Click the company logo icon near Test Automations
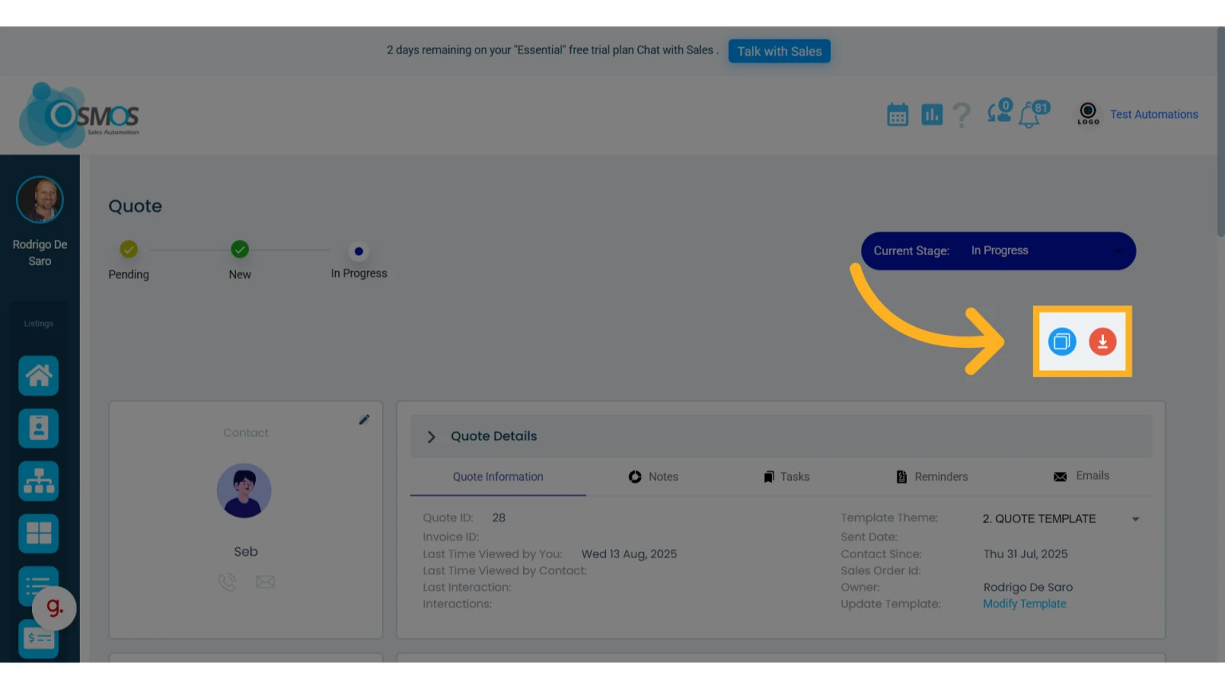 [1088, 114]
